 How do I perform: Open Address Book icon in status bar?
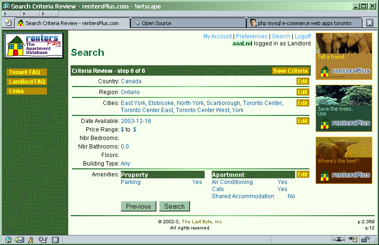pos(55,239)
